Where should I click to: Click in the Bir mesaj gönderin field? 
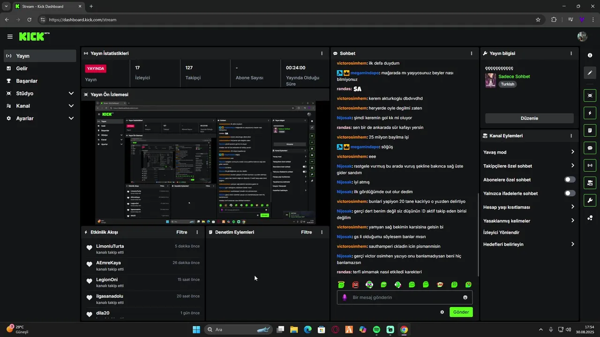coord(405,297)
